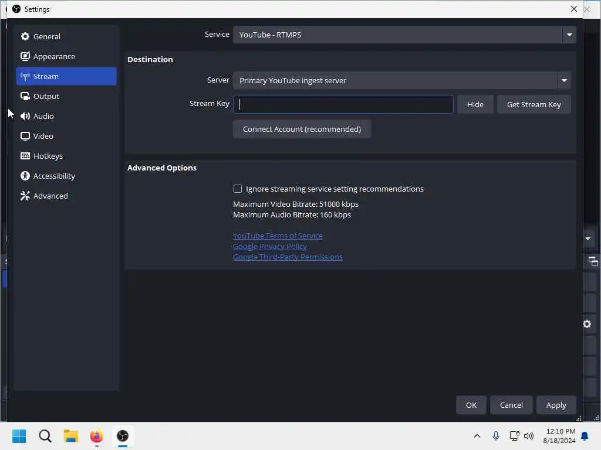Open the Appearance settings section
The height and width of the screenshot is (450, 601).
tap(66, 56)
